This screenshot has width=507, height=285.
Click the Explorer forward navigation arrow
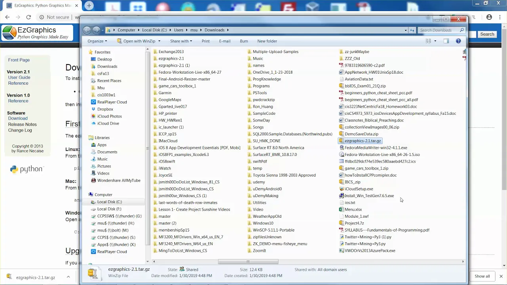tap(97, 30)
